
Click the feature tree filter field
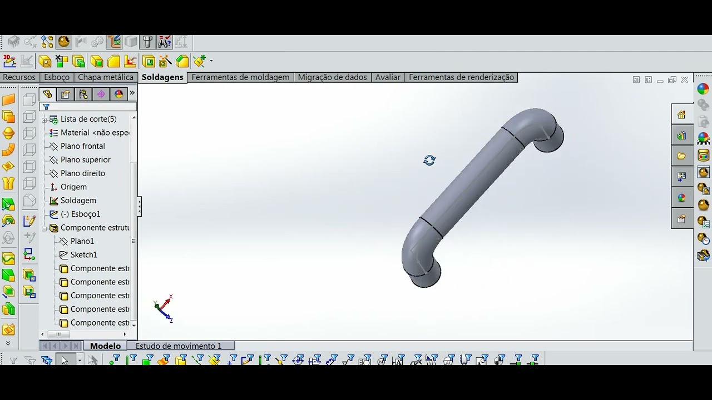[88, 107]
